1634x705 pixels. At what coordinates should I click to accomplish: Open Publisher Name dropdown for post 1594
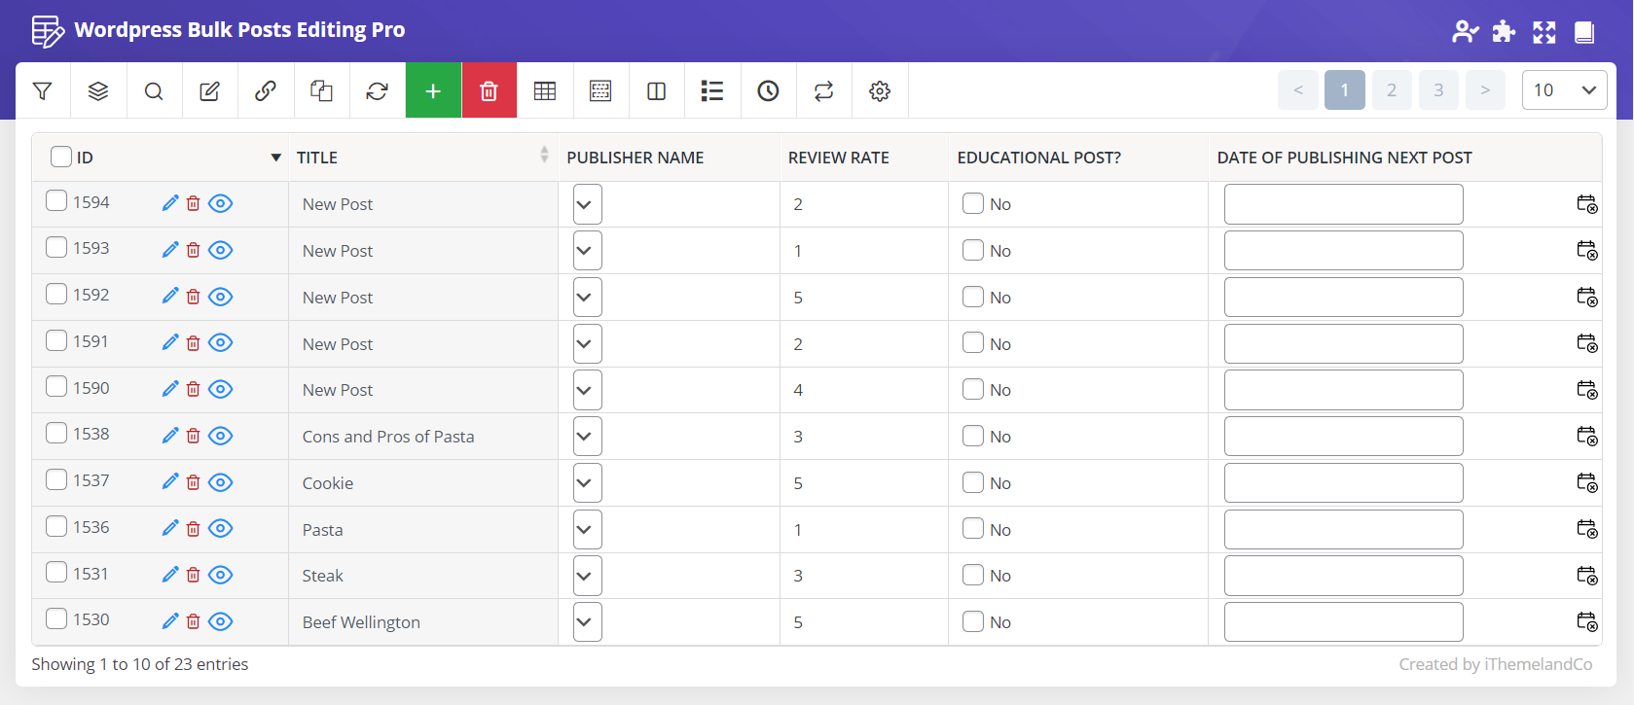[588, 204]
